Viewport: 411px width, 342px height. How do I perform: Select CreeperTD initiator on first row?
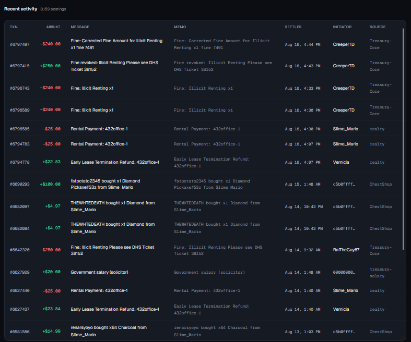pyautogui.click(x=344, y=44)
